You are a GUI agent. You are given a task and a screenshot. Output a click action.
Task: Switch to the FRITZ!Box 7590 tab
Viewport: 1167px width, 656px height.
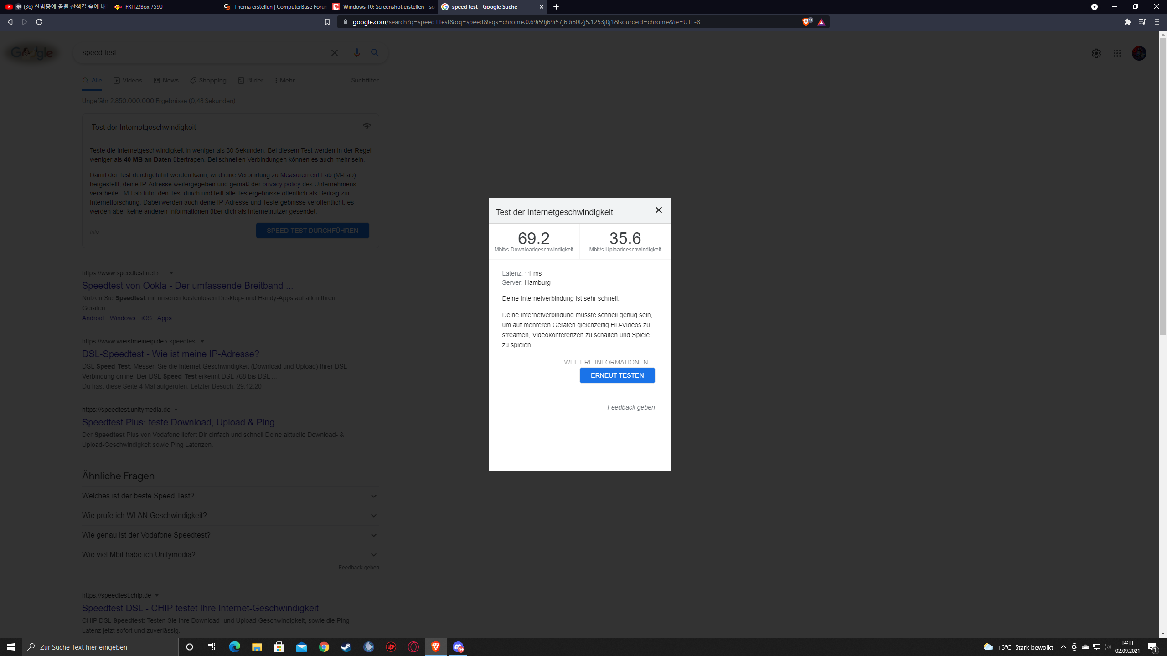coord(164,7)
